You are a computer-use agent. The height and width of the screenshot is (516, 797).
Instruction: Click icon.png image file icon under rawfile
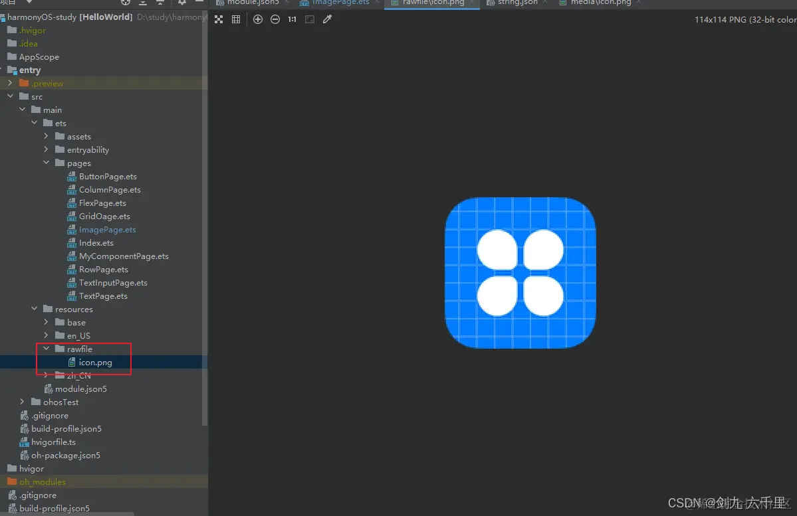tap(72, 363)
